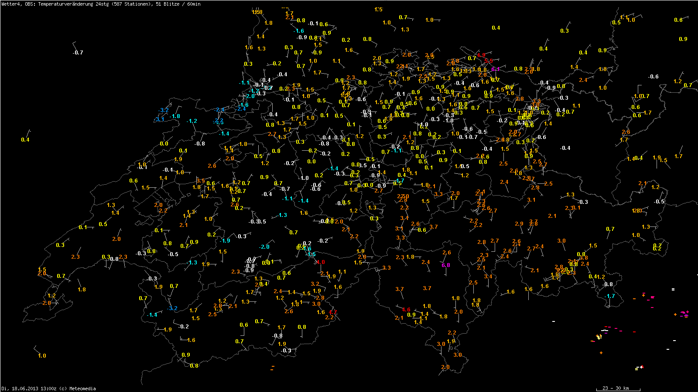Click the white equals-sign lightning marker at right edge
Image resolution: width=698 pixels, height=392 pixels.
click(x=673, y=289)
